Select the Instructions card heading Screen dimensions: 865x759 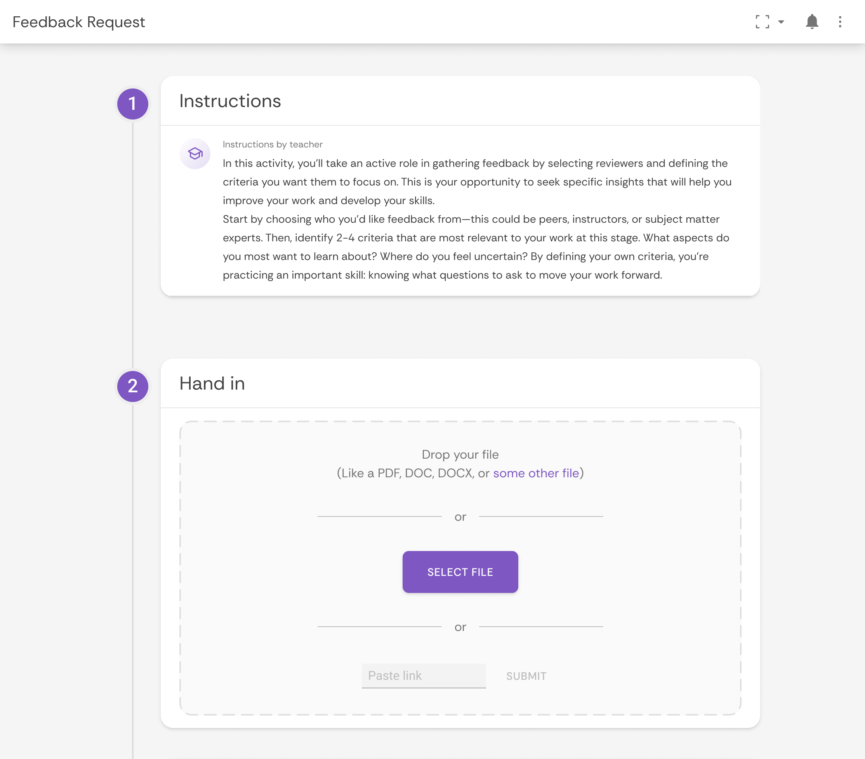[230, 101]
